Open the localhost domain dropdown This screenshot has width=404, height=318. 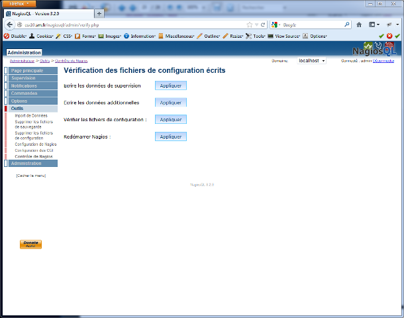click(x=311, y=60)
